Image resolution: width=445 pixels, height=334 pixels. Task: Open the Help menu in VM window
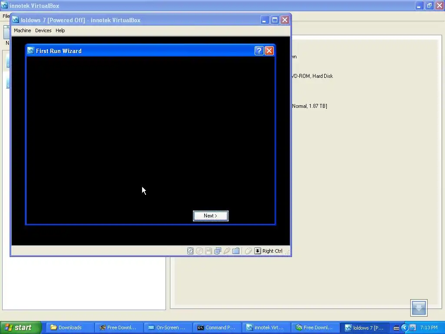60,30
